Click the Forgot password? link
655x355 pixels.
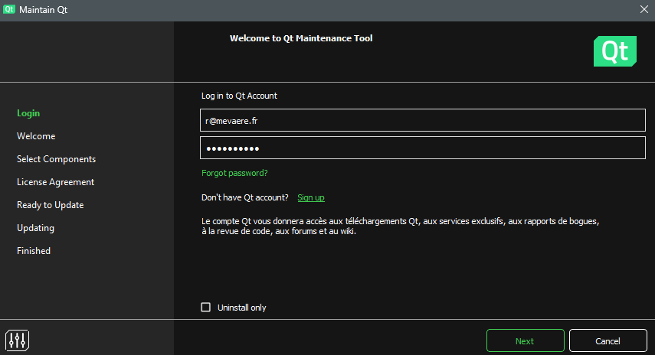coord(234,173)
